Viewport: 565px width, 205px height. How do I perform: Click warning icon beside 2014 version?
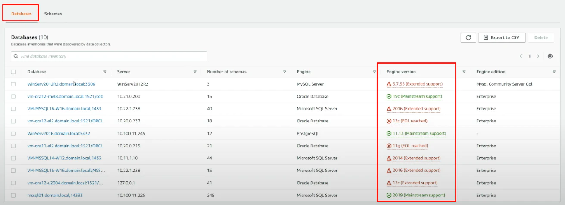(x=389, y=158)
